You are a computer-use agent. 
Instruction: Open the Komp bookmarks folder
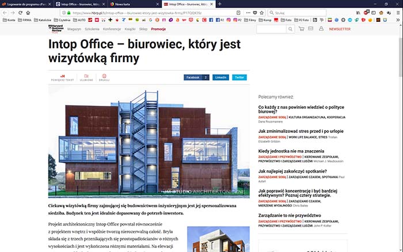point(265,20)
